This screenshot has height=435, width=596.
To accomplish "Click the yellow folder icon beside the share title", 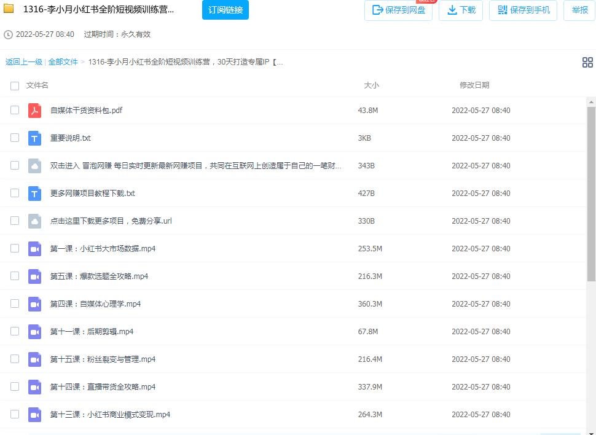I will tap(9, 9).
